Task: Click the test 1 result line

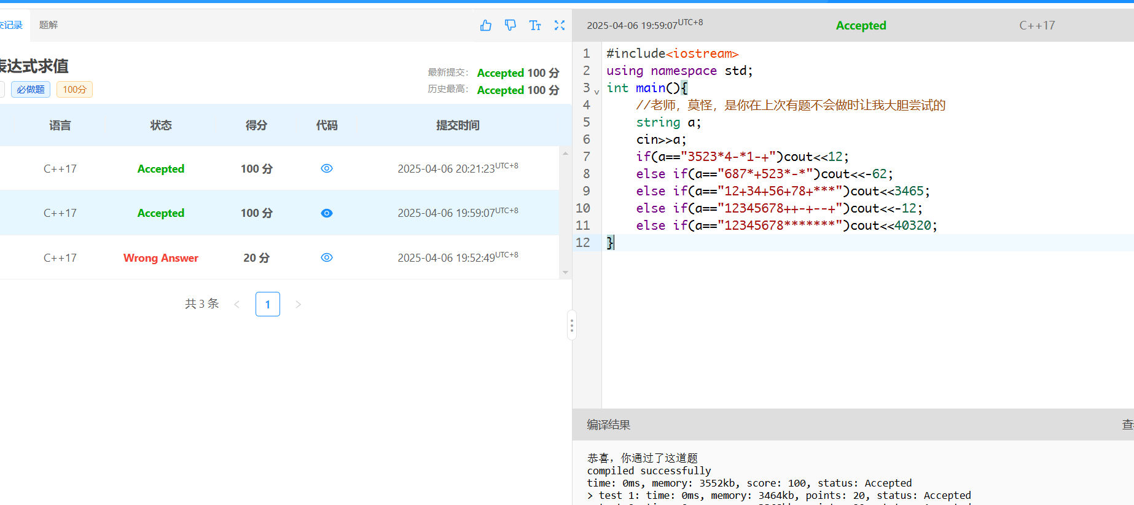Action: point(779,495)
